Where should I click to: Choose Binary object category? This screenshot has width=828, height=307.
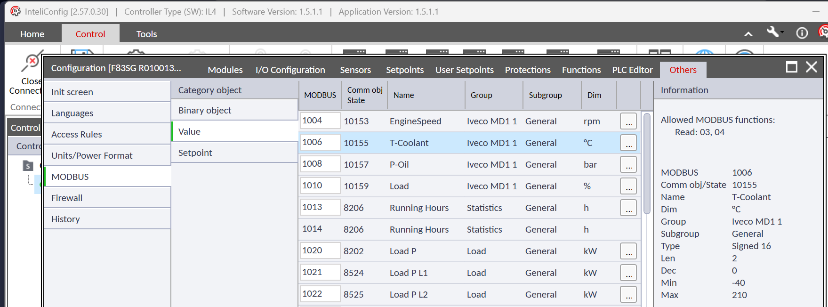tap(205, 111)
